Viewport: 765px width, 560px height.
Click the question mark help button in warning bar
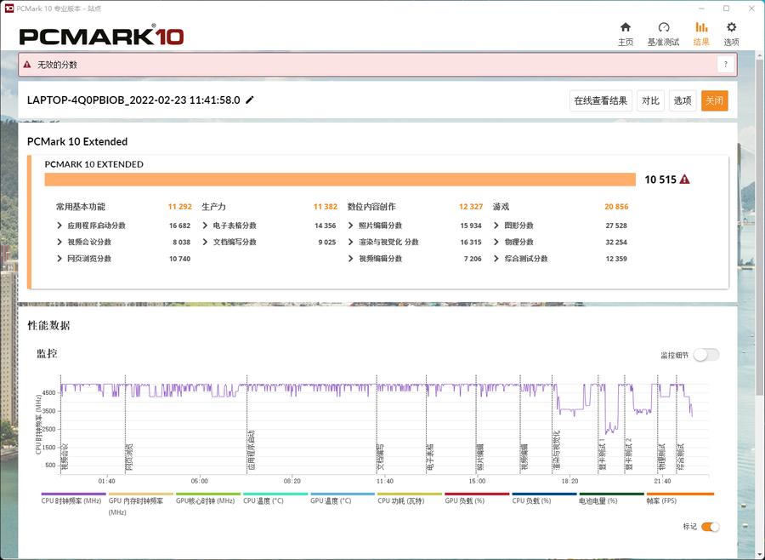click(x=724, y=64)
